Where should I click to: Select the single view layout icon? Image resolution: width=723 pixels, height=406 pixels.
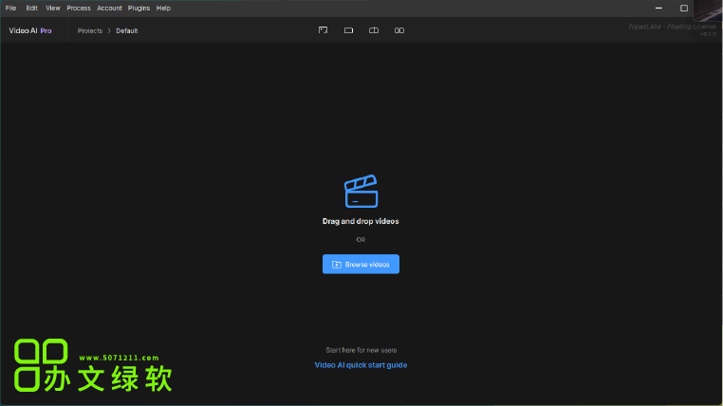[x=348, y=30]
